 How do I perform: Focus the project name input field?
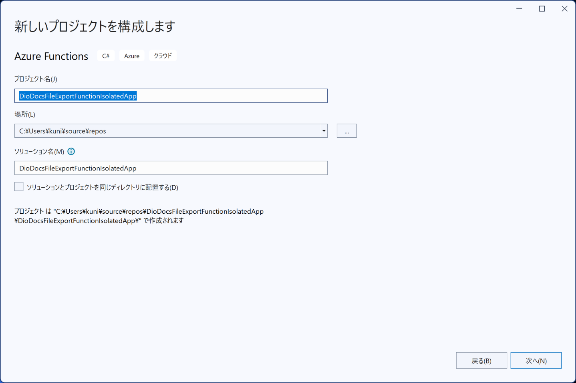pos(171,96)
